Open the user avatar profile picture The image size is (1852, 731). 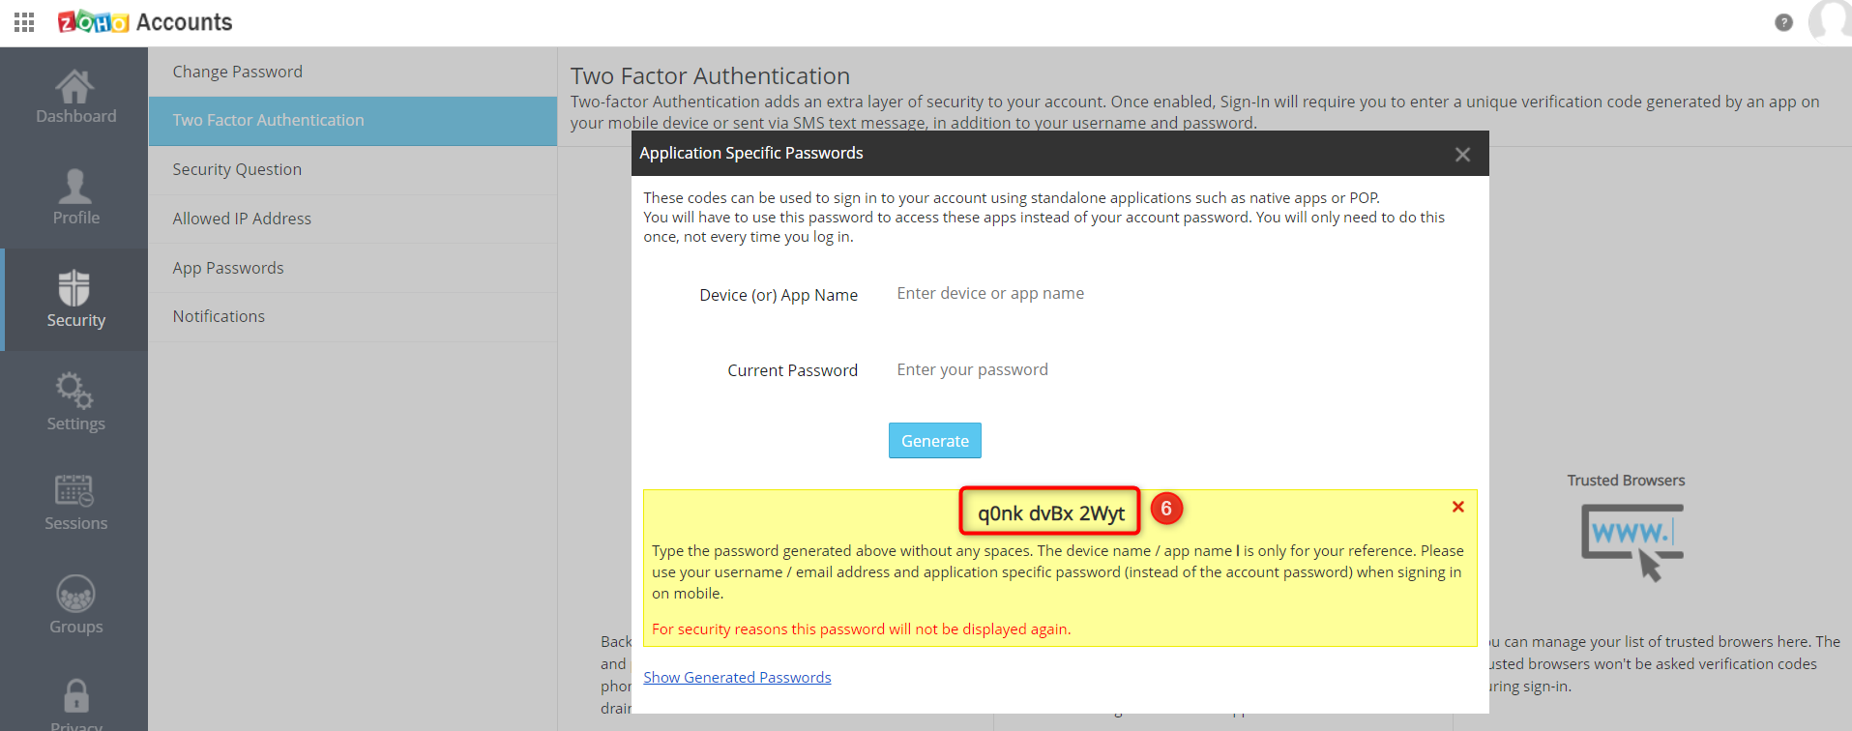point(1830,19)
